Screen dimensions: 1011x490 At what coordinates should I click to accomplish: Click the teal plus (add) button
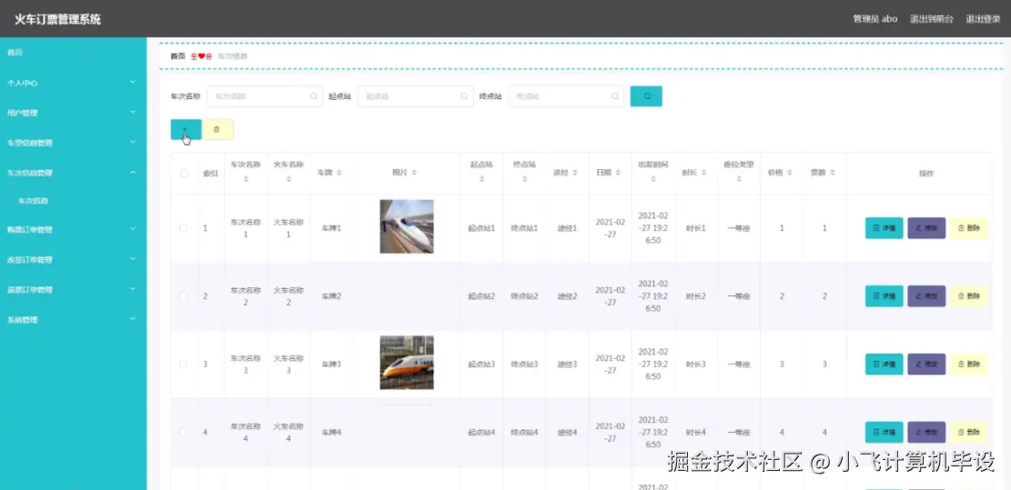(186, 129)
